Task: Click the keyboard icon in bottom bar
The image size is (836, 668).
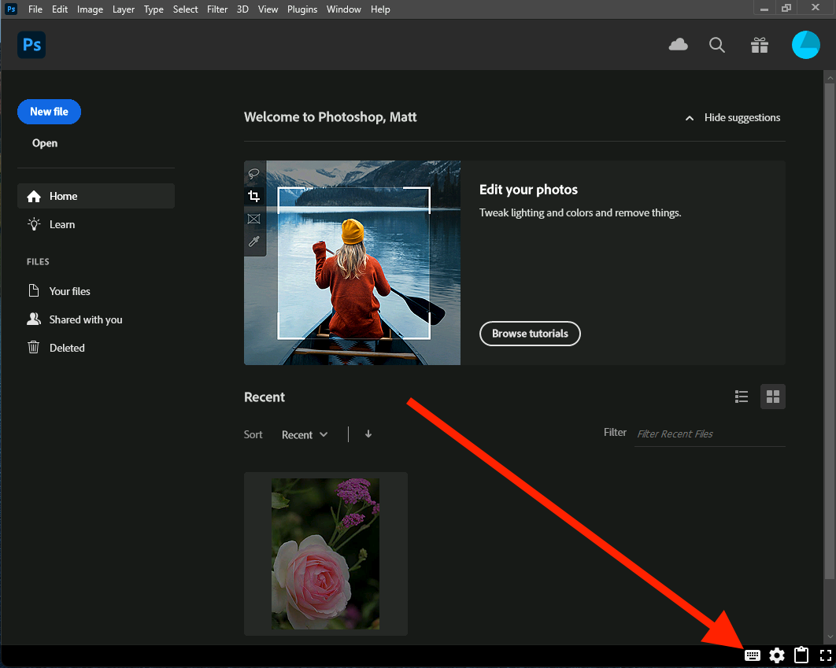Action: [753, 655]
